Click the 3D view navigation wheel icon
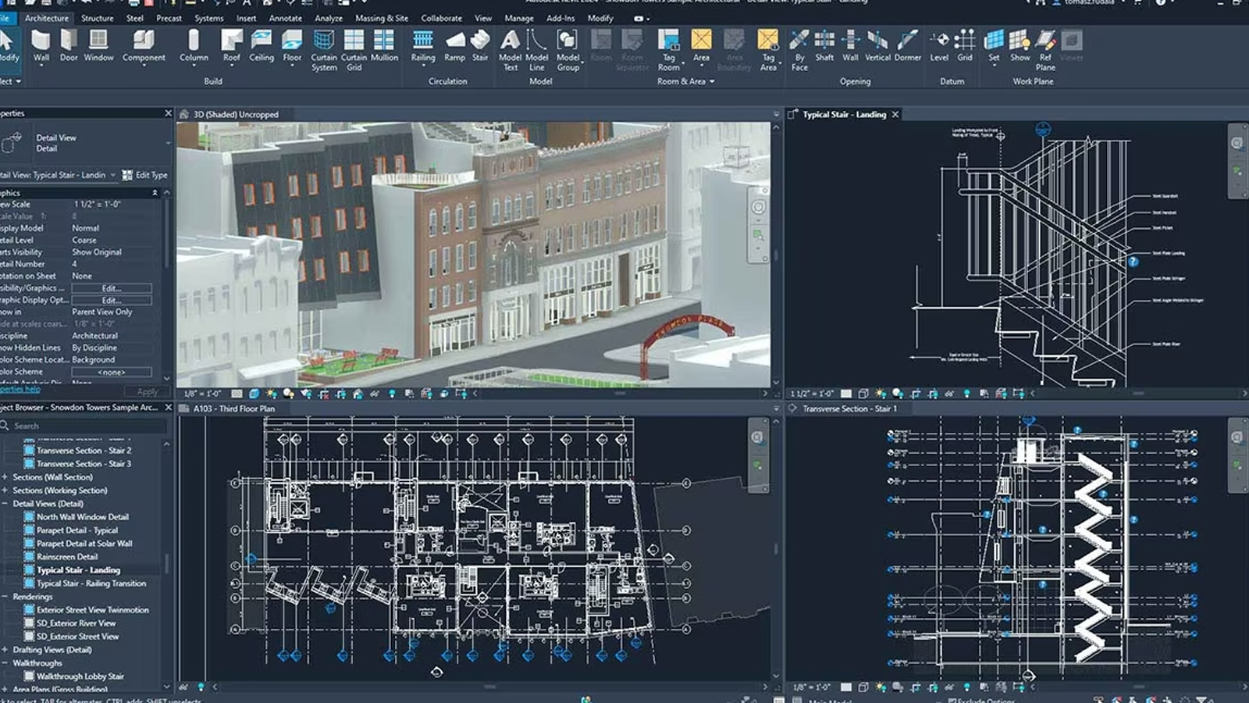The width and height of the screenshot is (1249, 703). click(x=758, y=207)
